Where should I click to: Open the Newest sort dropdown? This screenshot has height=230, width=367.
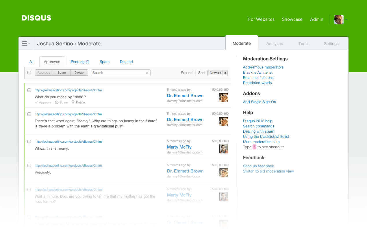(218, 73)
